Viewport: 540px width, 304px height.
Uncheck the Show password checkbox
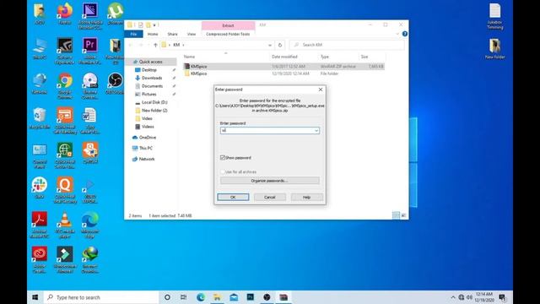click(x=223, y=158)
